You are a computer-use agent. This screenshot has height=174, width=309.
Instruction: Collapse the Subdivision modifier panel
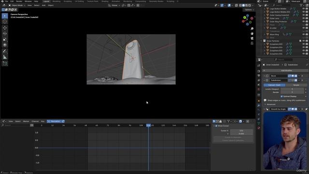264,80
